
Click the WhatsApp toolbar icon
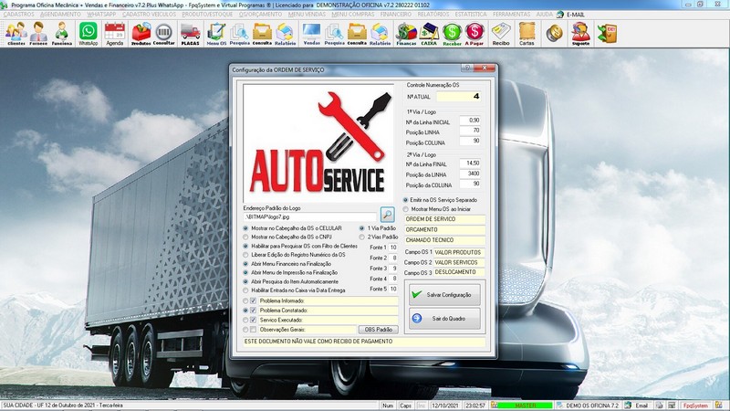[x=88, y=35]
